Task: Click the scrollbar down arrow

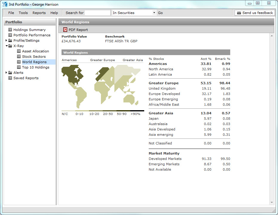Action: (x=272, y=202)
